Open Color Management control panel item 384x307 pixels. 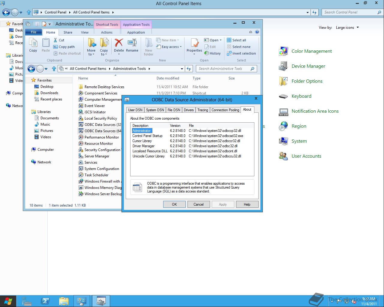click(305, 51)
